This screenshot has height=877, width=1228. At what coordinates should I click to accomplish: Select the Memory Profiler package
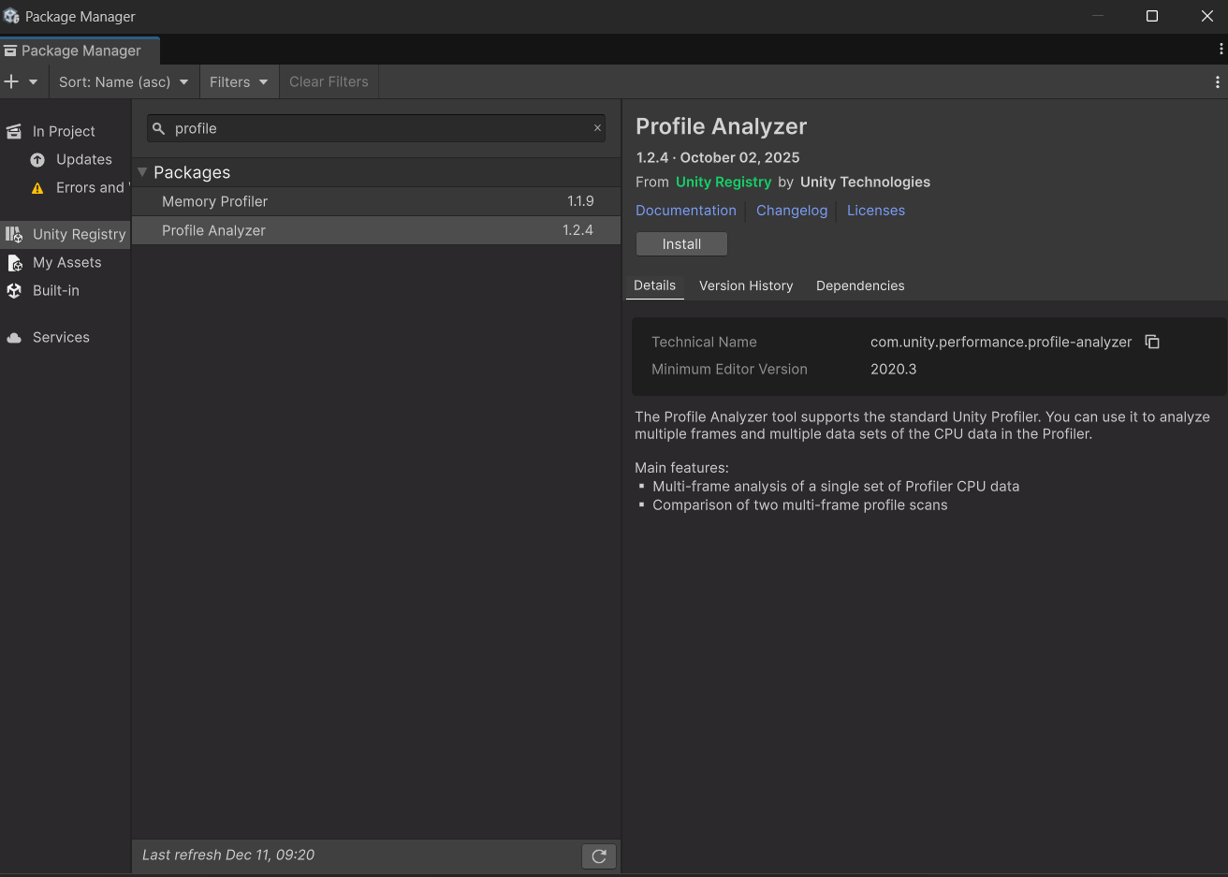click(x=214, y=201)
